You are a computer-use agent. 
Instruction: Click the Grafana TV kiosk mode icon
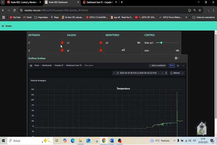(178, 65)
